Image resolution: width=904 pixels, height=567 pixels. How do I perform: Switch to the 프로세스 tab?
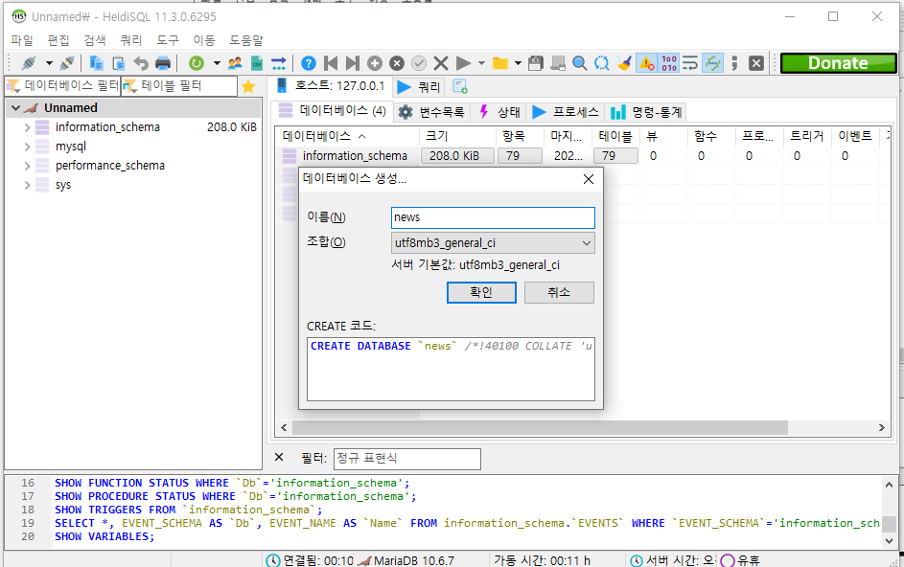tap(566, 112)
